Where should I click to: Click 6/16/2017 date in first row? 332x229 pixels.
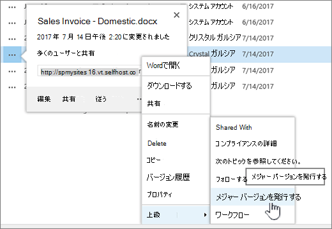point(258,6)
